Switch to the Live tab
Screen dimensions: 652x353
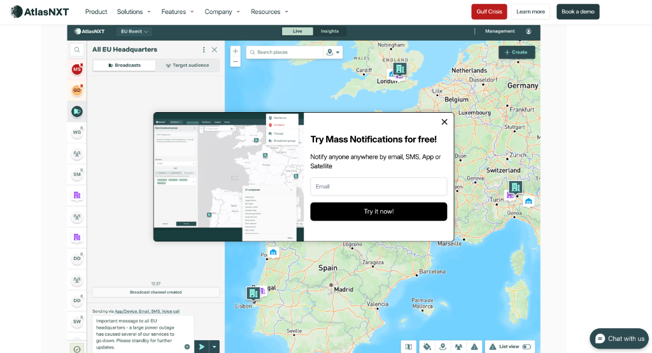(297, 31)
